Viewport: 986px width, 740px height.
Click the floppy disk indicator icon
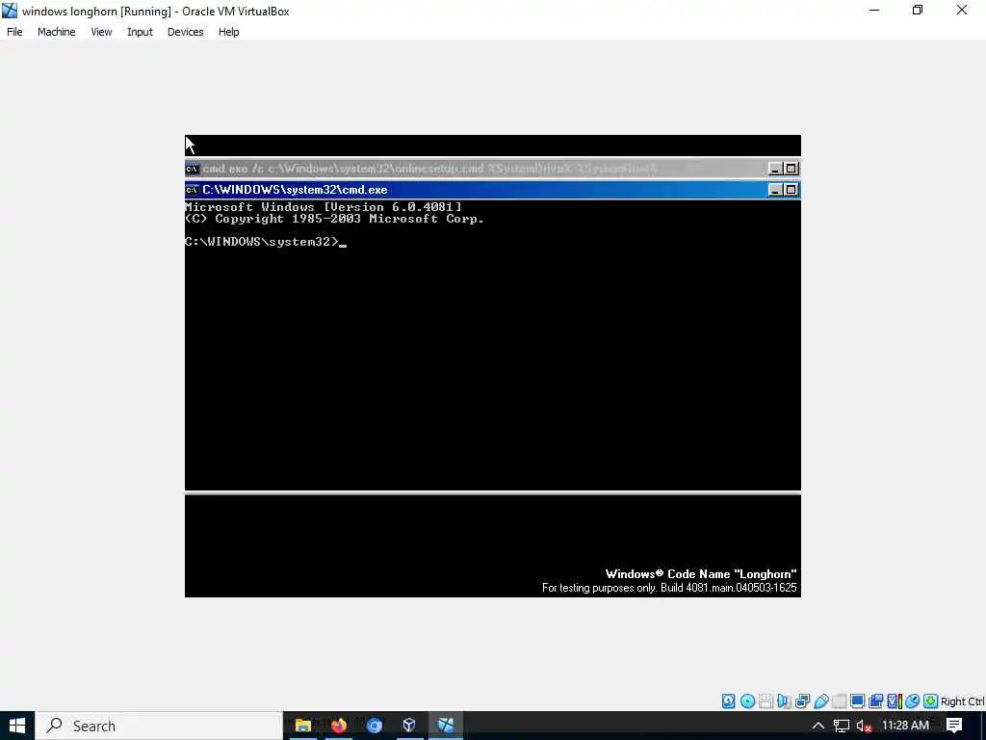(765, 701)
